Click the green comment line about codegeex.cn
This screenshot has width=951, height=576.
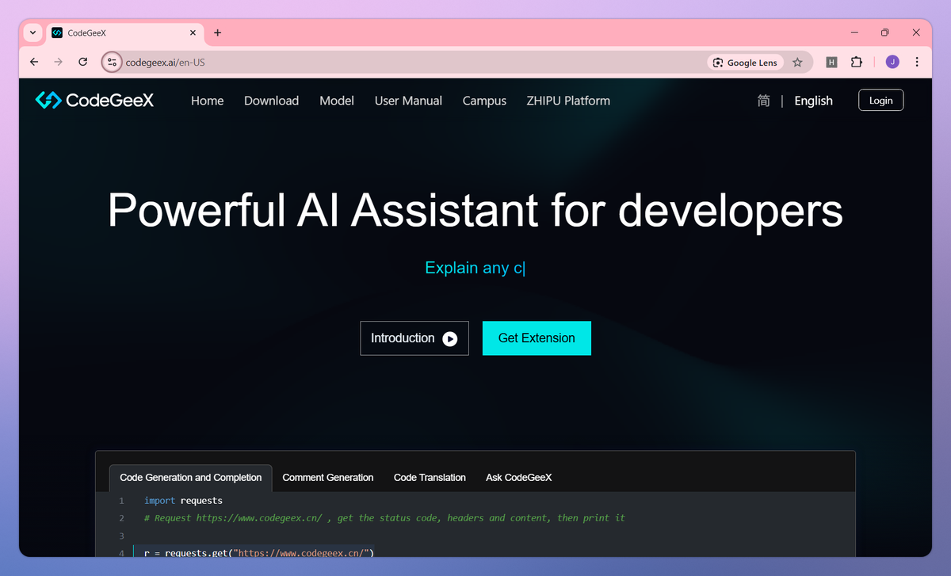pyautogui.click(x=384, y=518)
